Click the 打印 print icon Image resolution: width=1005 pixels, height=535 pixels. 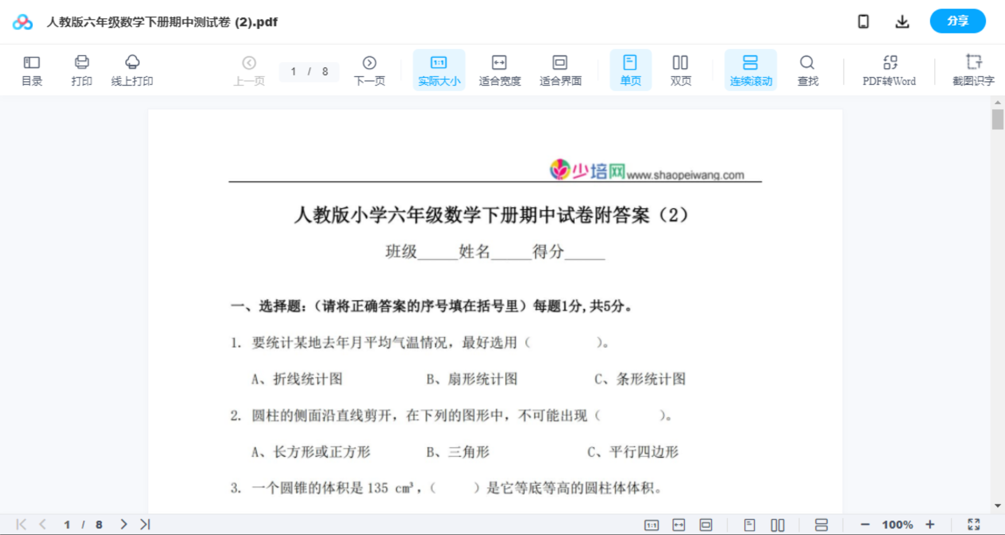coord(81,69)
